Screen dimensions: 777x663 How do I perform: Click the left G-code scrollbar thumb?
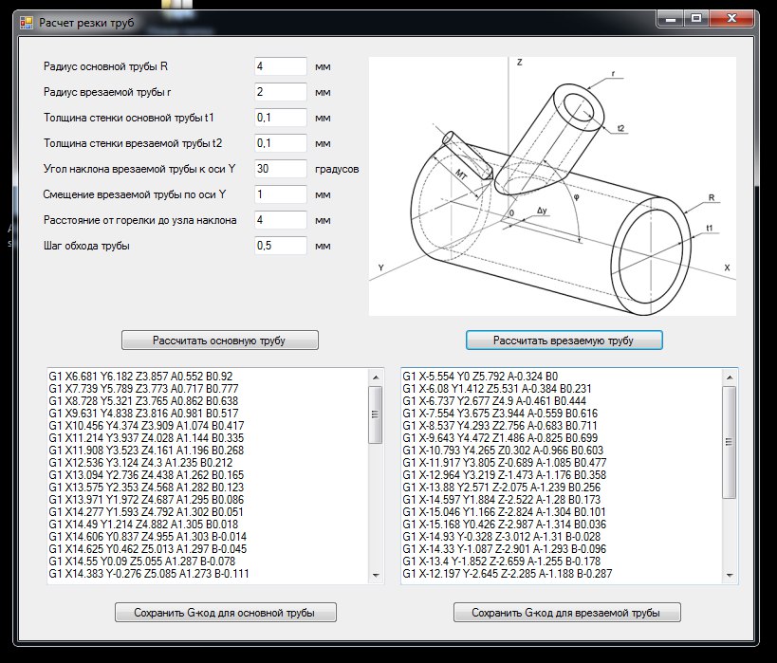click(x=376, y=414)
